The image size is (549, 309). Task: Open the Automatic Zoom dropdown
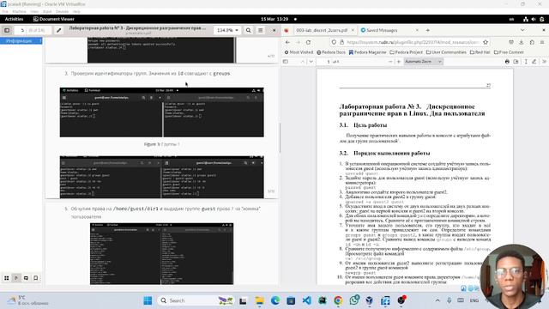pos(423,62)
